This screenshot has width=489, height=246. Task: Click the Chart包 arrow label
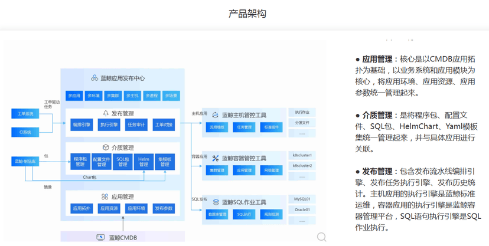[90, 177]
